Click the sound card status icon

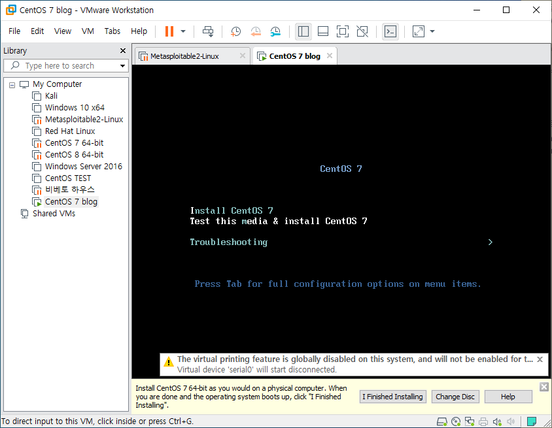(497, 421)
